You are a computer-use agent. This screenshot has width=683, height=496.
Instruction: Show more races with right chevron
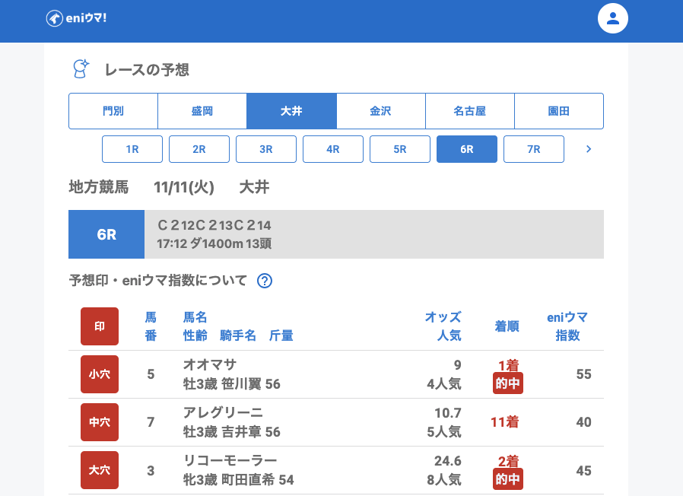pos(588,149)
